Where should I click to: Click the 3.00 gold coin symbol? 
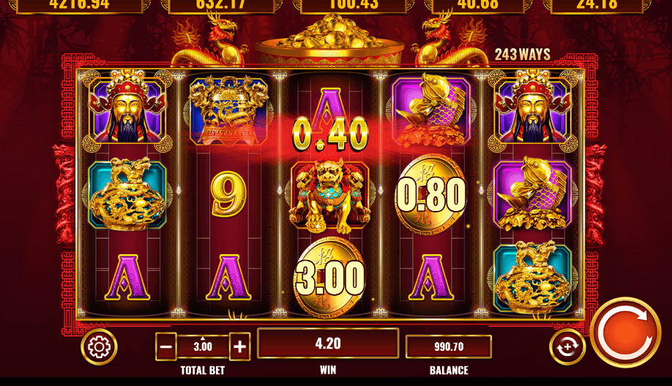(329, 278)
